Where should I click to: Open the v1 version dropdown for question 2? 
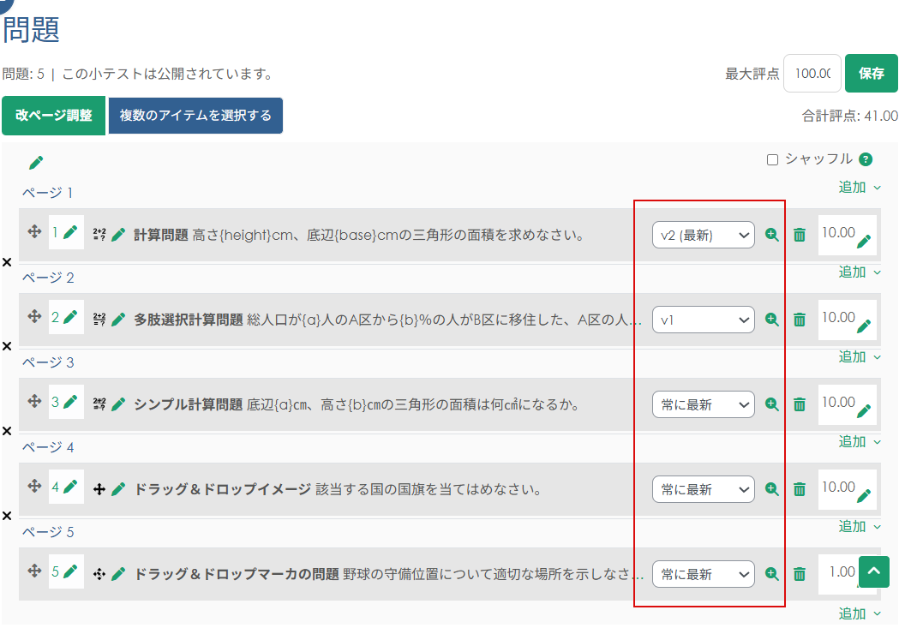(703, 320)
